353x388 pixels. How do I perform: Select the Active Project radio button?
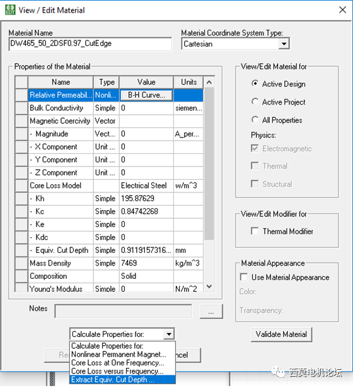click(x=255, y=102)
